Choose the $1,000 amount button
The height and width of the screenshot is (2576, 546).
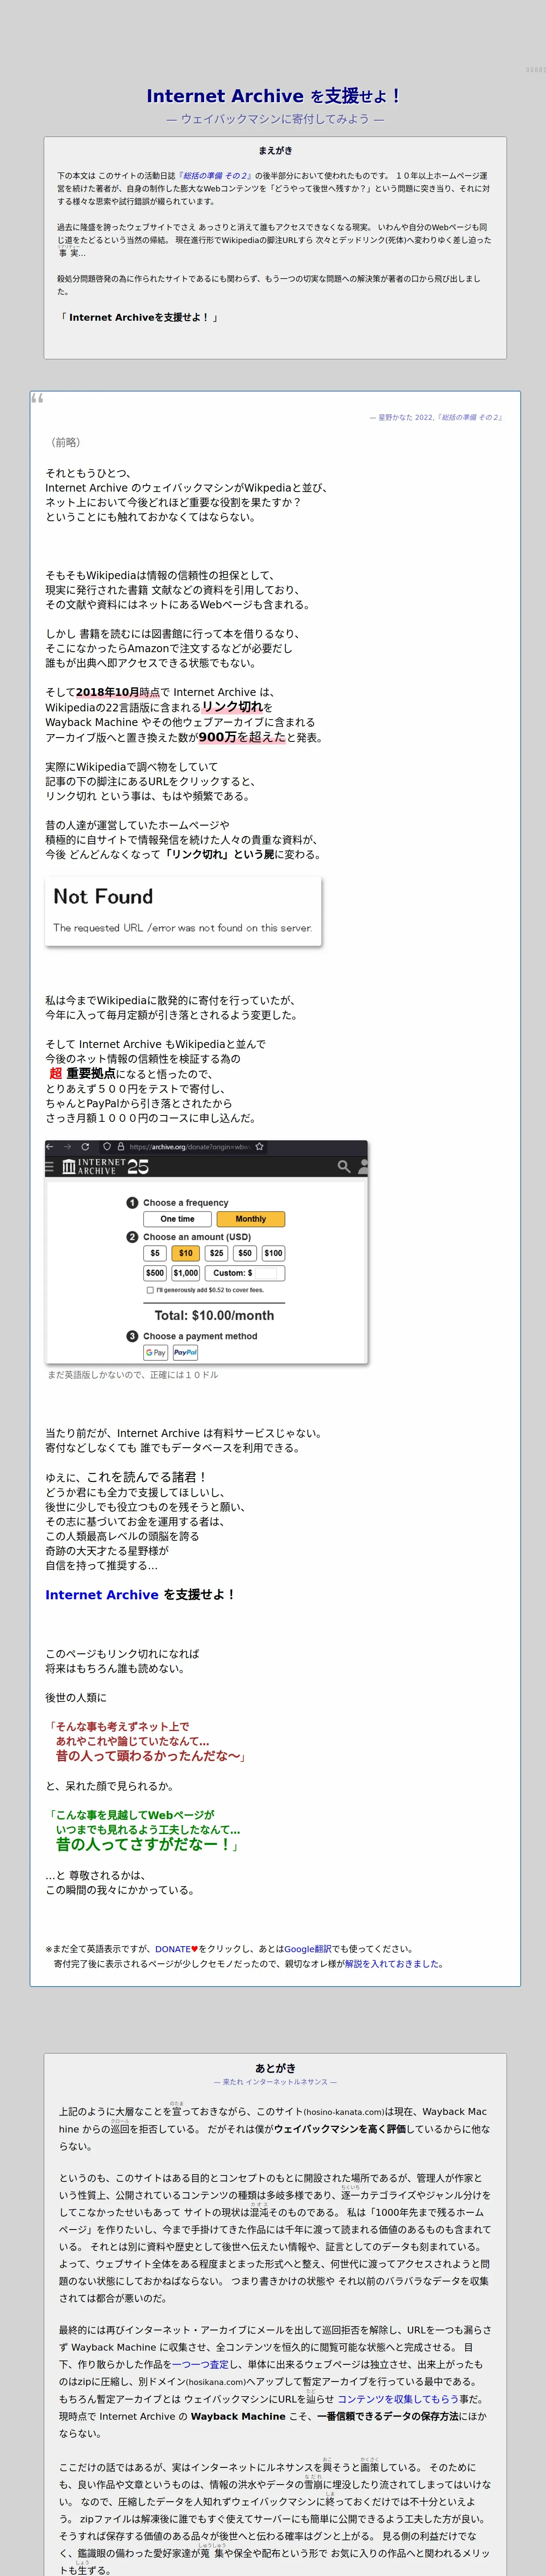186,1272
